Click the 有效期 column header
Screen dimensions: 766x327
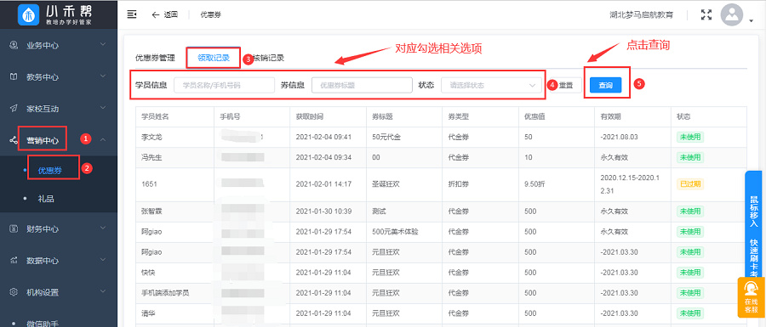[x=610, y=117]
